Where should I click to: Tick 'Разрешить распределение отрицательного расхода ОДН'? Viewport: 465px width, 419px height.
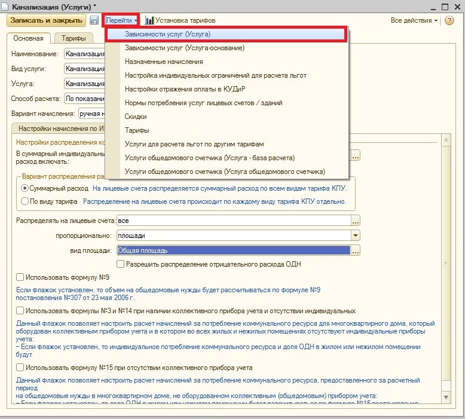point(121,264)
